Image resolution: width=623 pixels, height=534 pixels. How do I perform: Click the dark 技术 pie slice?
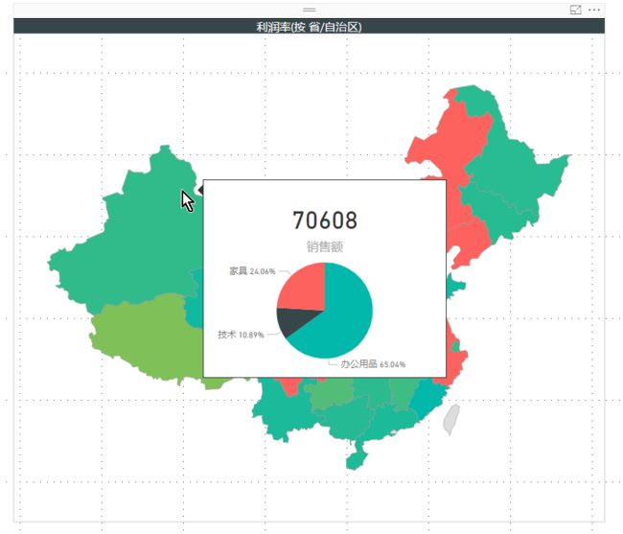296,321
